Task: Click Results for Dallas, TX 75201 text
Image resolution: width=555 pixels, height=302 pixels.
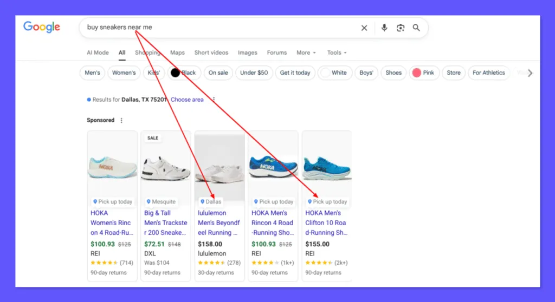Action: pyautogui.click(x=130, y=100)
